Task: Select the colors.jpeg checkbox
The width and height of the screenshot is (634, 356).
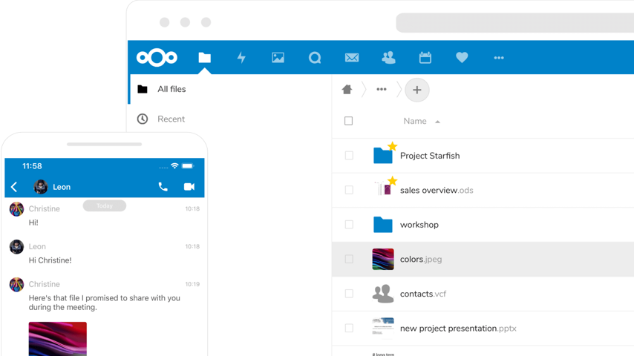Action: point(349,260)
